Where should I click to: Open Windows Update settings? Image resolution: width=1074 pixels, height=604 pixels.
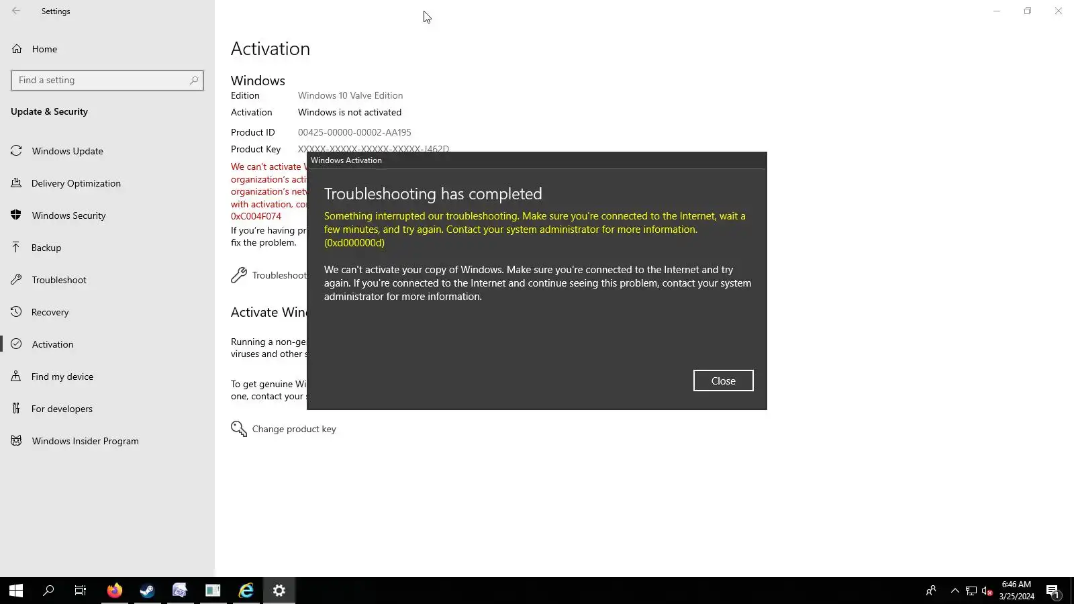coord(68,151)
